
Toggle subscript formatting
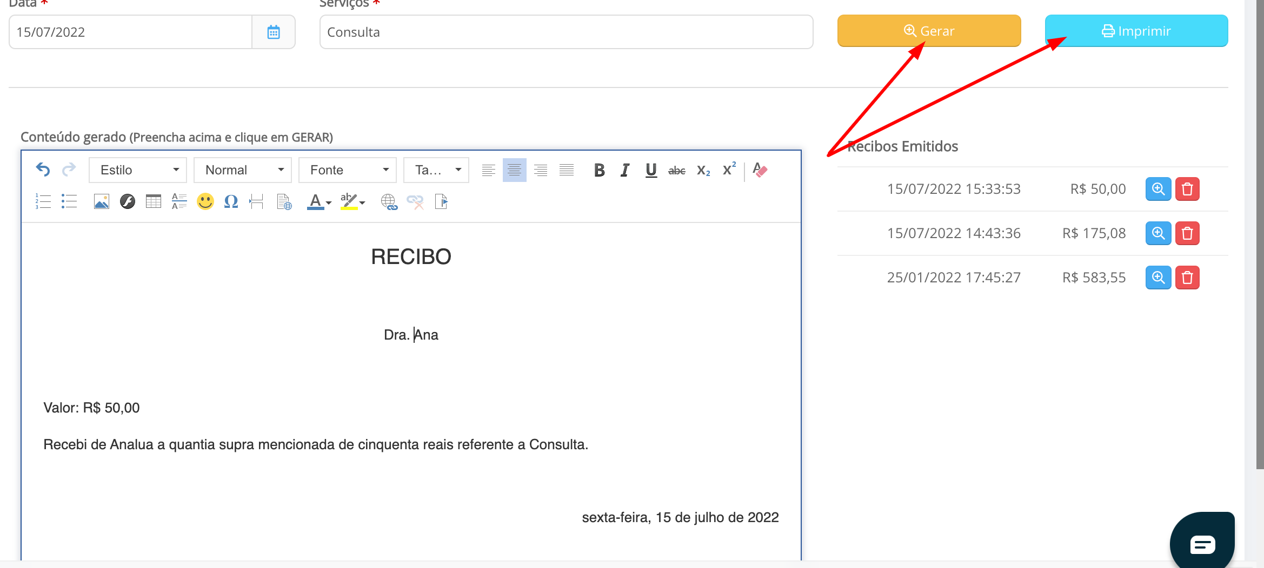703,171
